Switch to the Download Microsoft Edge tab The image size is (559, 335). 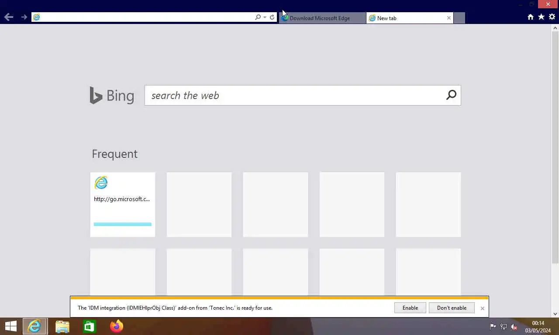pyautogui.click(x=322, y=18)
